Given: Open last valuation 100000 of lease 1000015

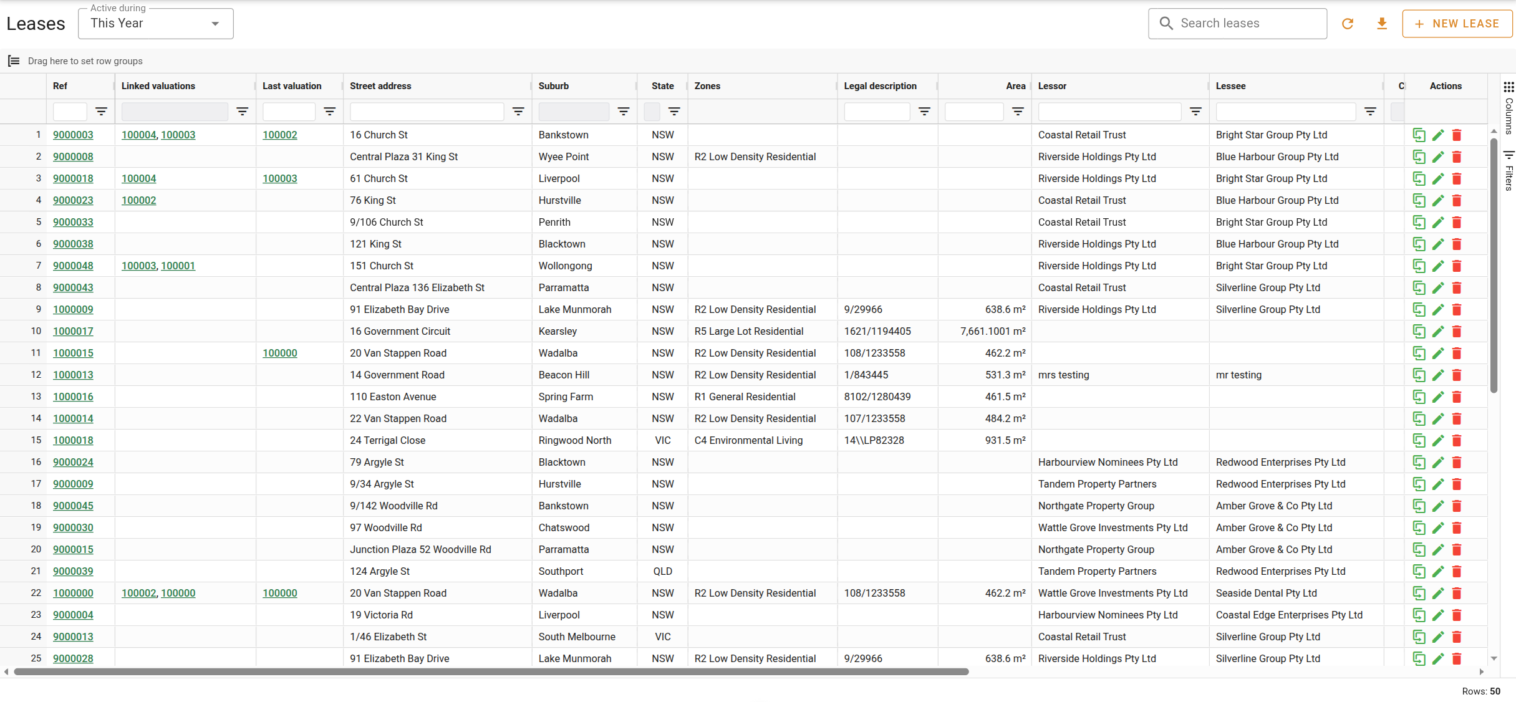Looking at the screenshot, I should [x=279, y=353].
